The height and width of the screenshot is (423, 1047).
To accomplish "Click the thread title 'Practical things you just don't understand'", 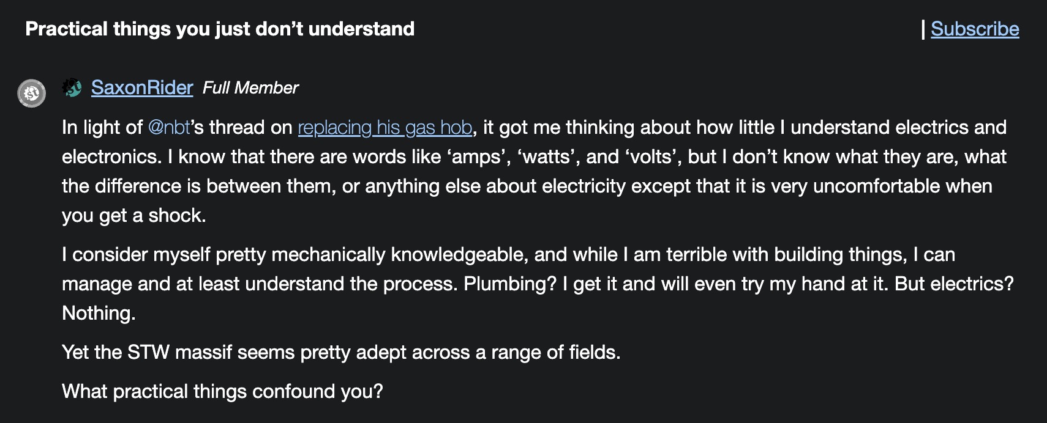I will (220, 29).
